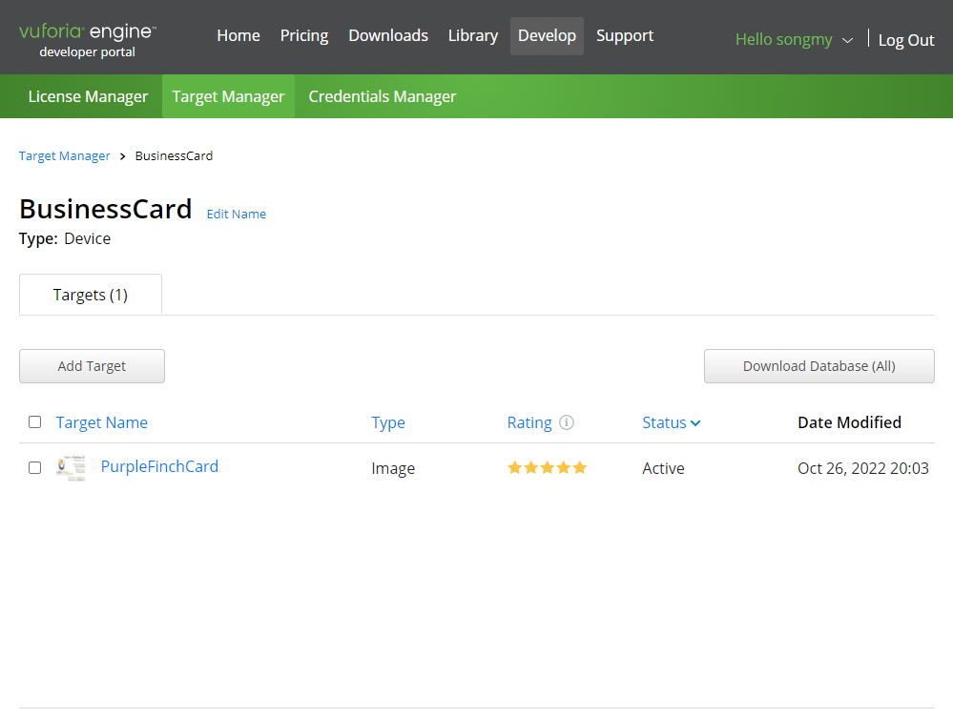
Task: Navigate to Library
Action: pyautogui.click(x=473, y=36)
